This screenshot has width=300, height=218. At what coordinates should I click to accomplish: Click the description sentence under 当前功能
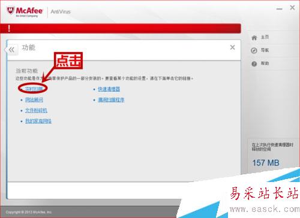point(104,78)
